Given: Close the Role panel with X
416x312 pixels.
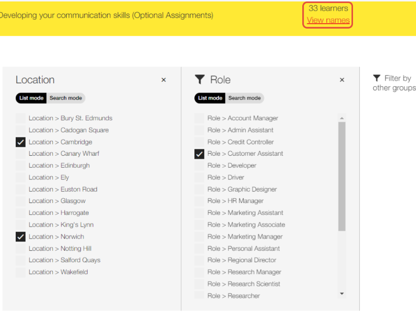Looking at the screenshot, I should tap(342, 80).
